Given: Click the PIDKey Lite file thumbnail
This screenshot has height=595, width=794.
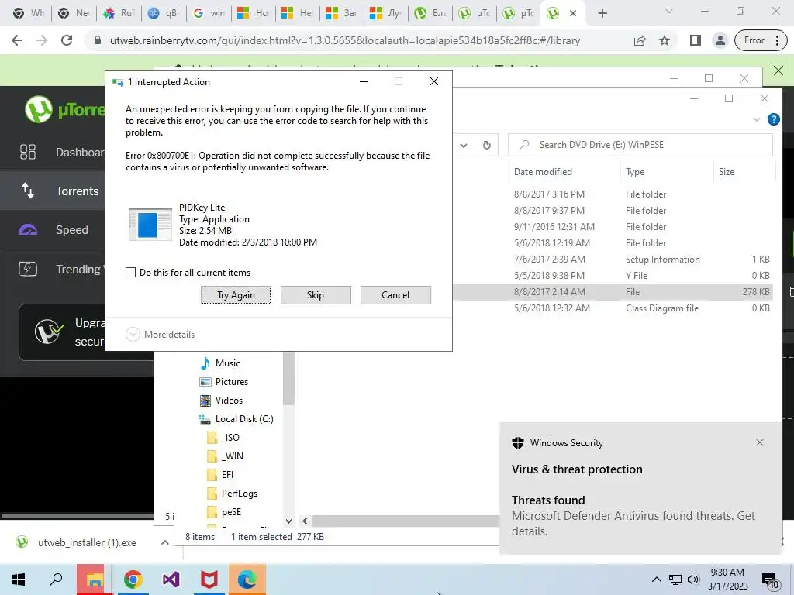Looking at the screenshot, I should point(150,224).
